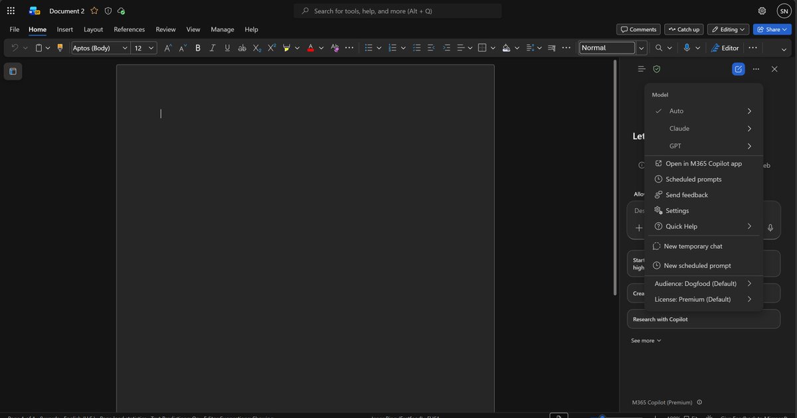This screenshot has height=418, width=797.
Task: Switch to the References tab
Action: [x=129, y=29]
